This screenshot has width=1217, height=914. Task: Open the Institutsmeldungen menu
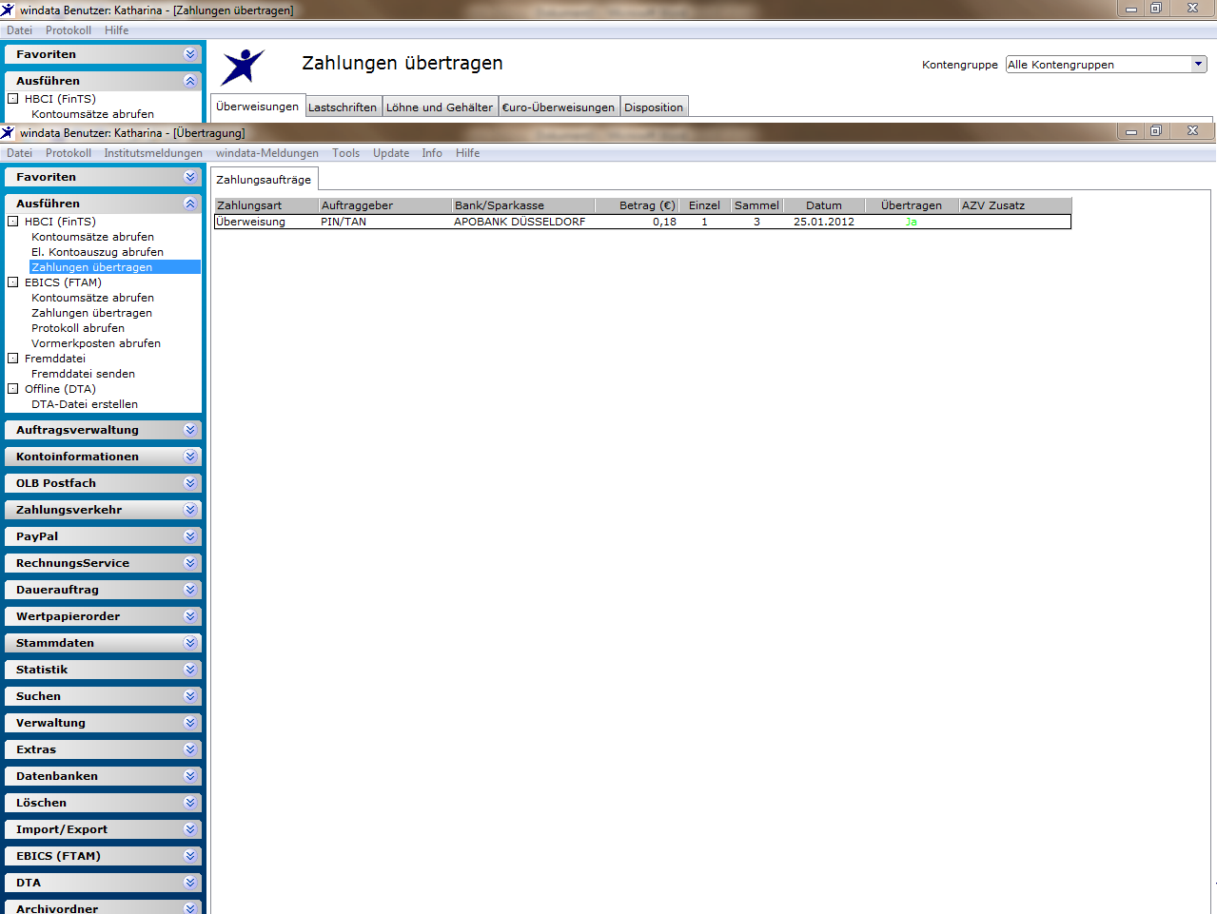(x=153, y=153)
